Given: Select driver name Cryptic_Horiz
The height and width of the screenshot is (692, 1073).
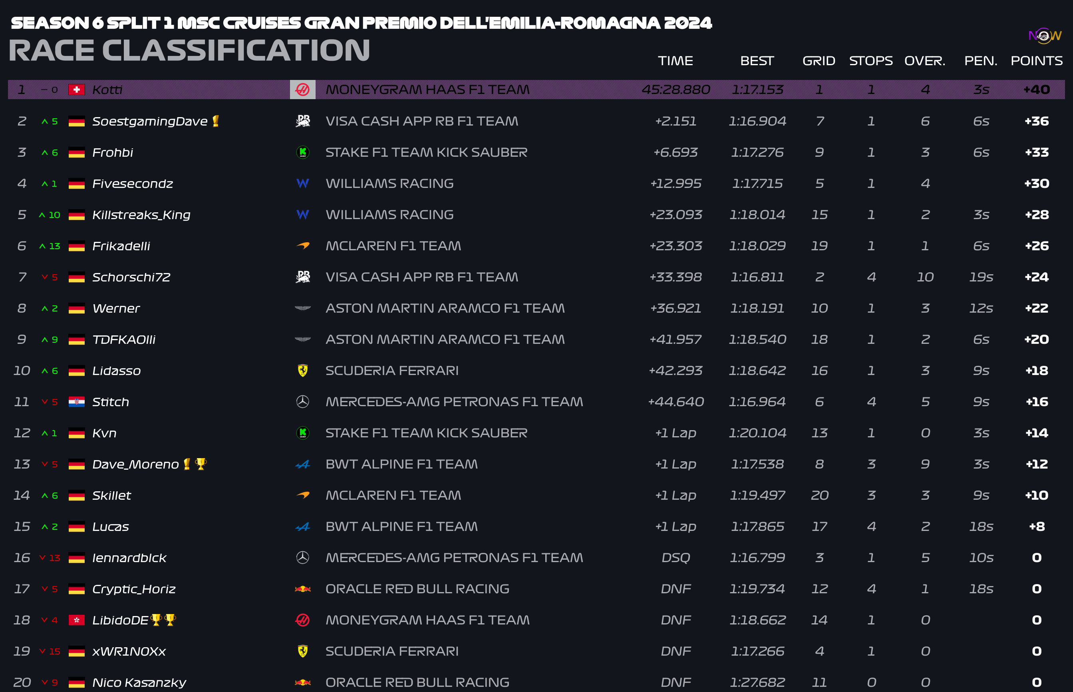Looking at the screenshot, I should click(134, 588).
